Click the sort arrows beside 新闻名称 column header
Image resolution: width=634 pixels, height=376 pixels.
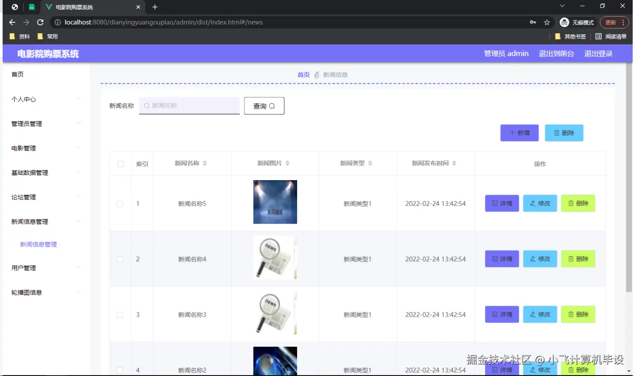point(205,163)
